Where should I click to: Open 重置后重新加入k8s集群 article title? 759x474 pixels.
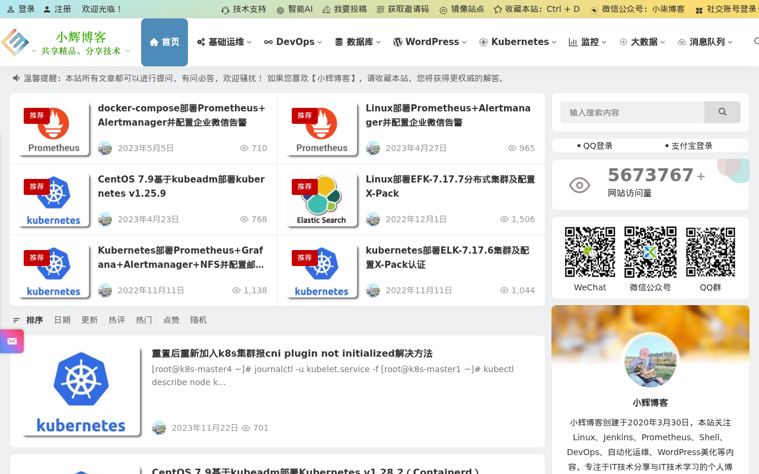[x=292, y=353]
